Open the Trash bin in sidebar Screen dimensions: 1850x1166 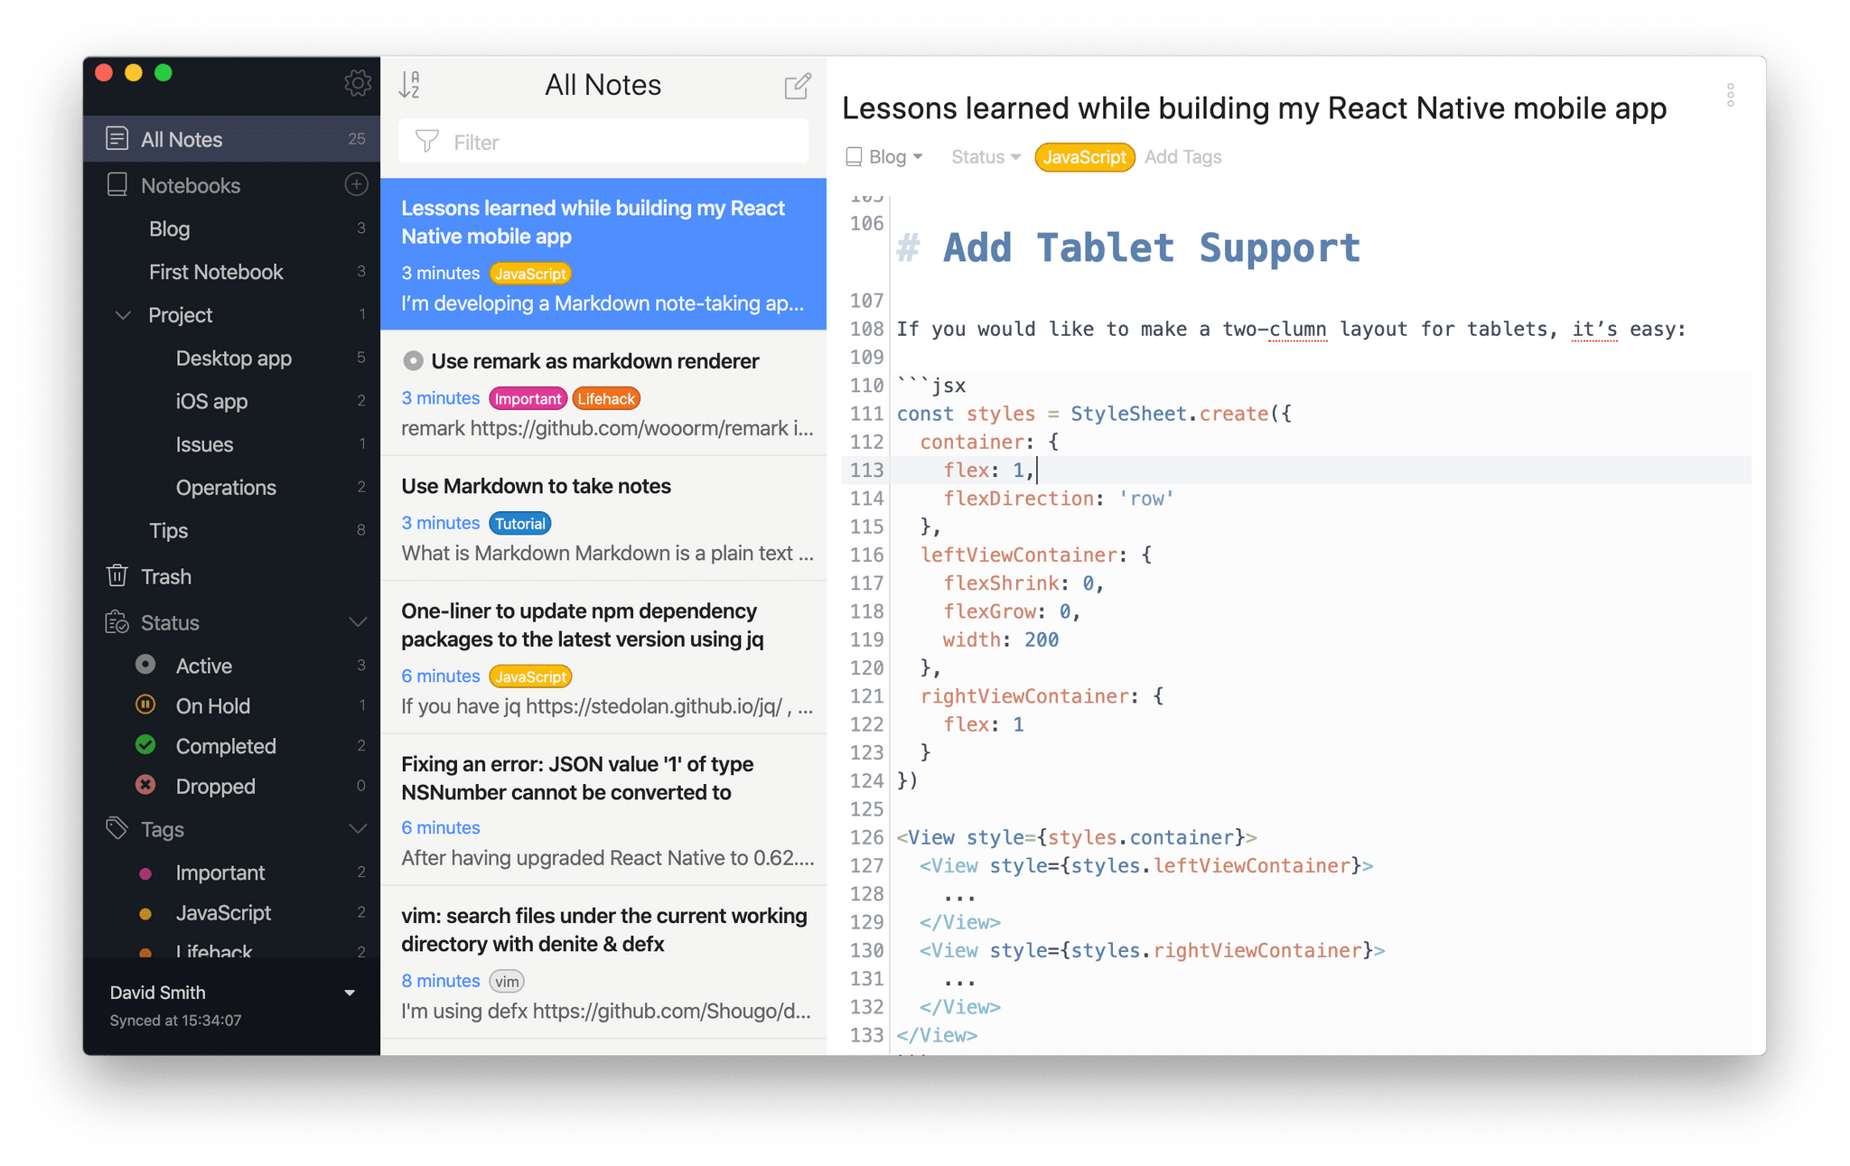pyautogui.click(x=166, y=576)
